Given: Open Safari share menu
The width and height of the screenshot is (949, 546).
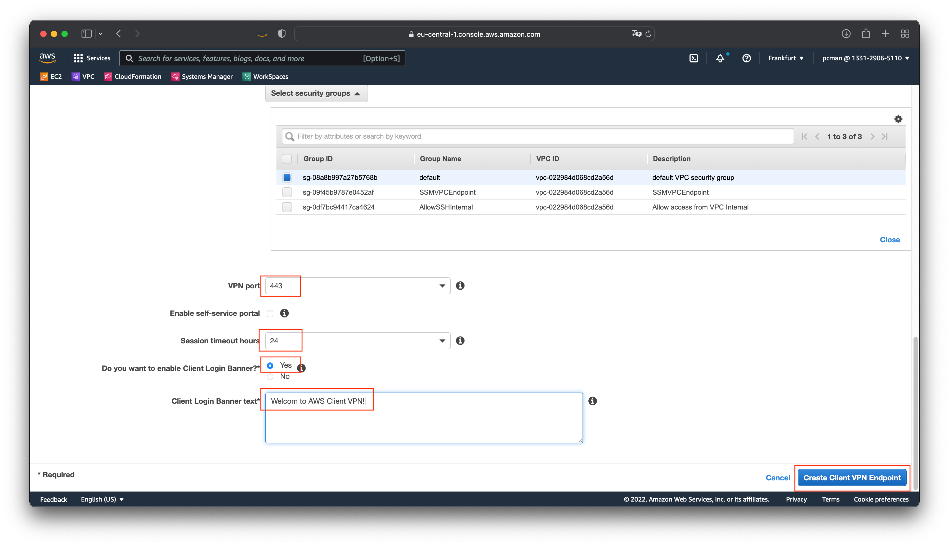Looking at the screenshot, I should (x=866, y=33).
